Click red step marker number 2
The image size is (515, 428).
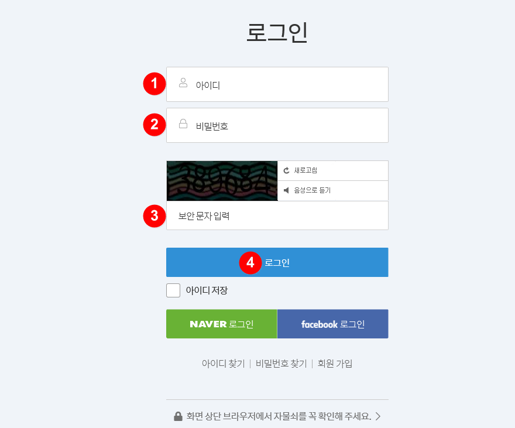(x=154, y=125)
